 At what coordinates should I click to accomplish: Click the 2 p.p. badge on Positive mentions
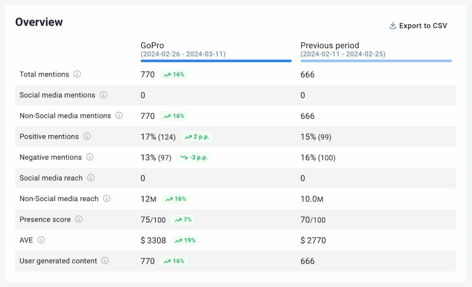point(197,136)
